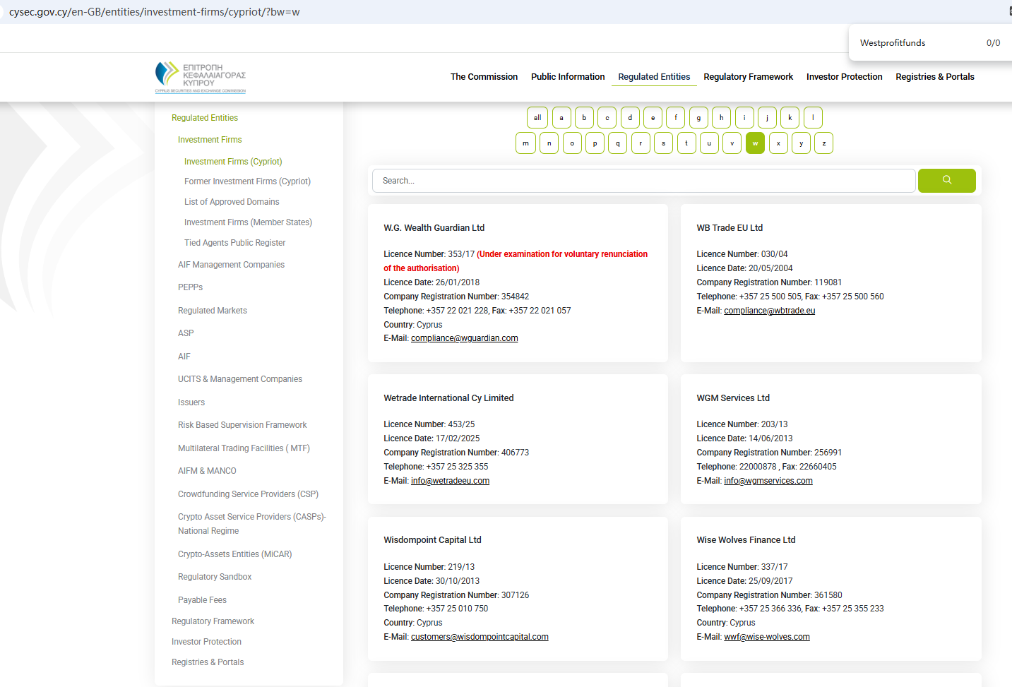Open Tied Agents Public Register
Viewport: 1012px width, 687px height.
pyautogui.click(x=234, y=243)
